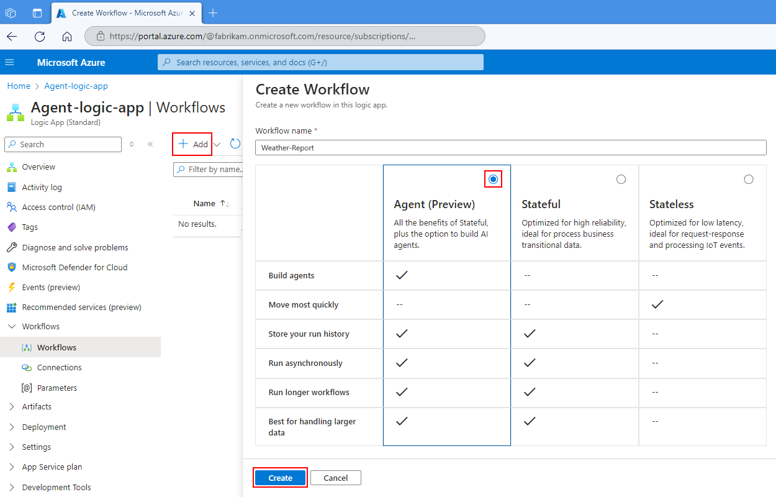Click the Workflow name text field
776x497 pixels.
coord(511,147)
